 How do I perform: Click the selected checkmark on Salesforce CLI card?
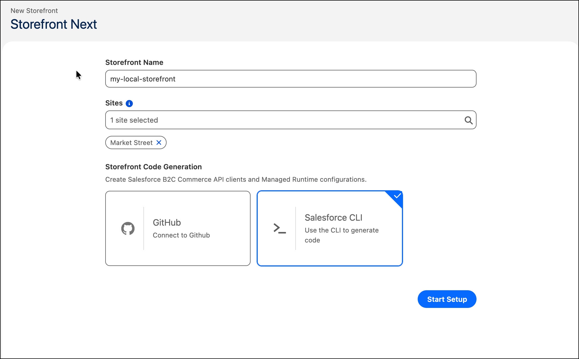coord(397,196)
